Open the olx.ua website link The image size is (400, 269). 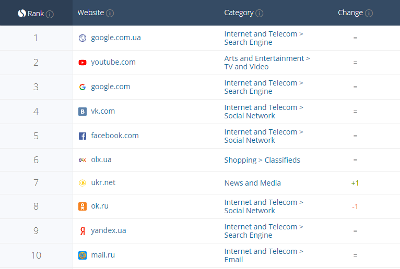click(x=101, y=160)
